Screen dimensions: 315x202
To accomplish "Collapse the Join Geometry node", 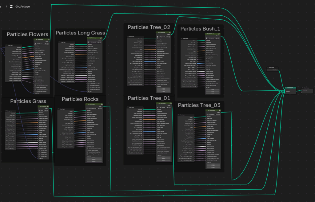I will point(286,88).
